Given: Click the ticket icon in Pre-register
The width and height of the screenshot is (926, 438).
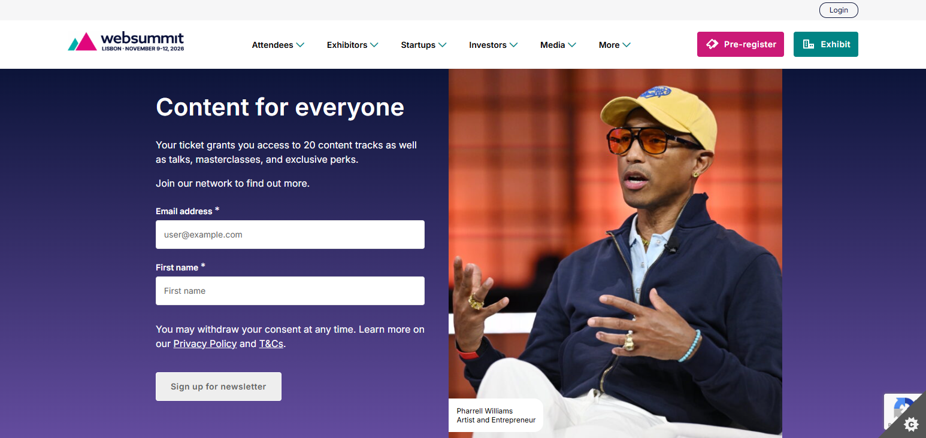Looking at the screenshot, I should [x=712, y=44].
